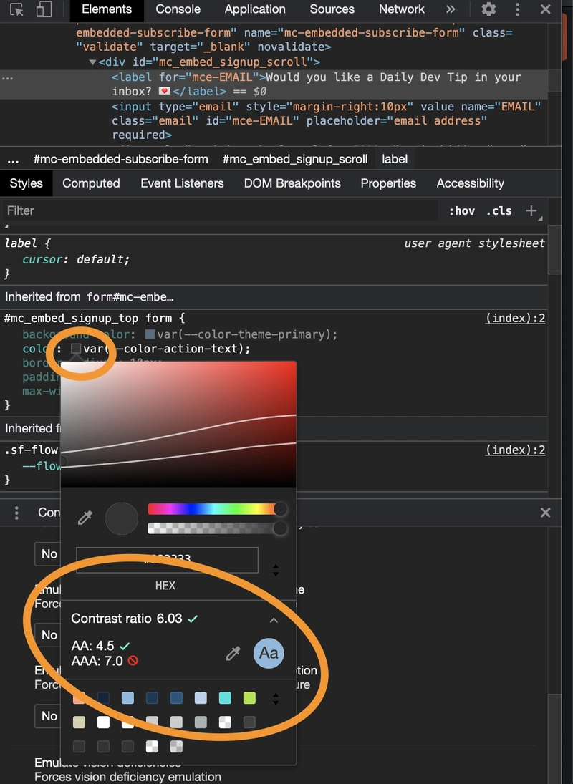573x784 pixels.
Task: Add a new style rule with the plus icon
Action: [531, 210]
